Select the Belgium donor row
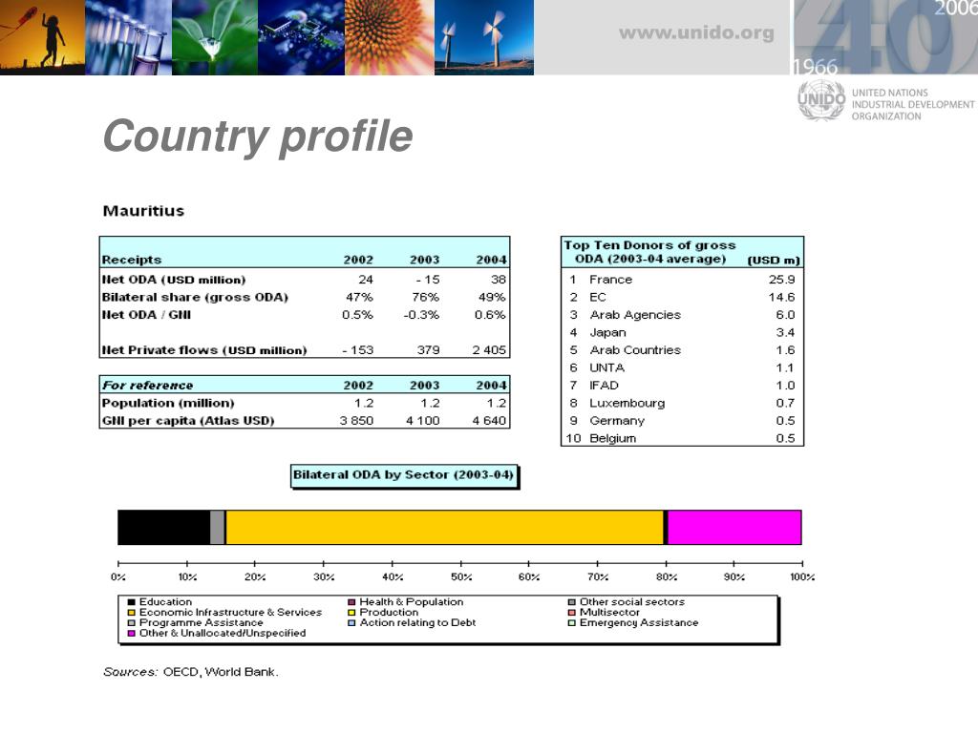The height and width of the screenshot is (733, 978). (682, 438)
